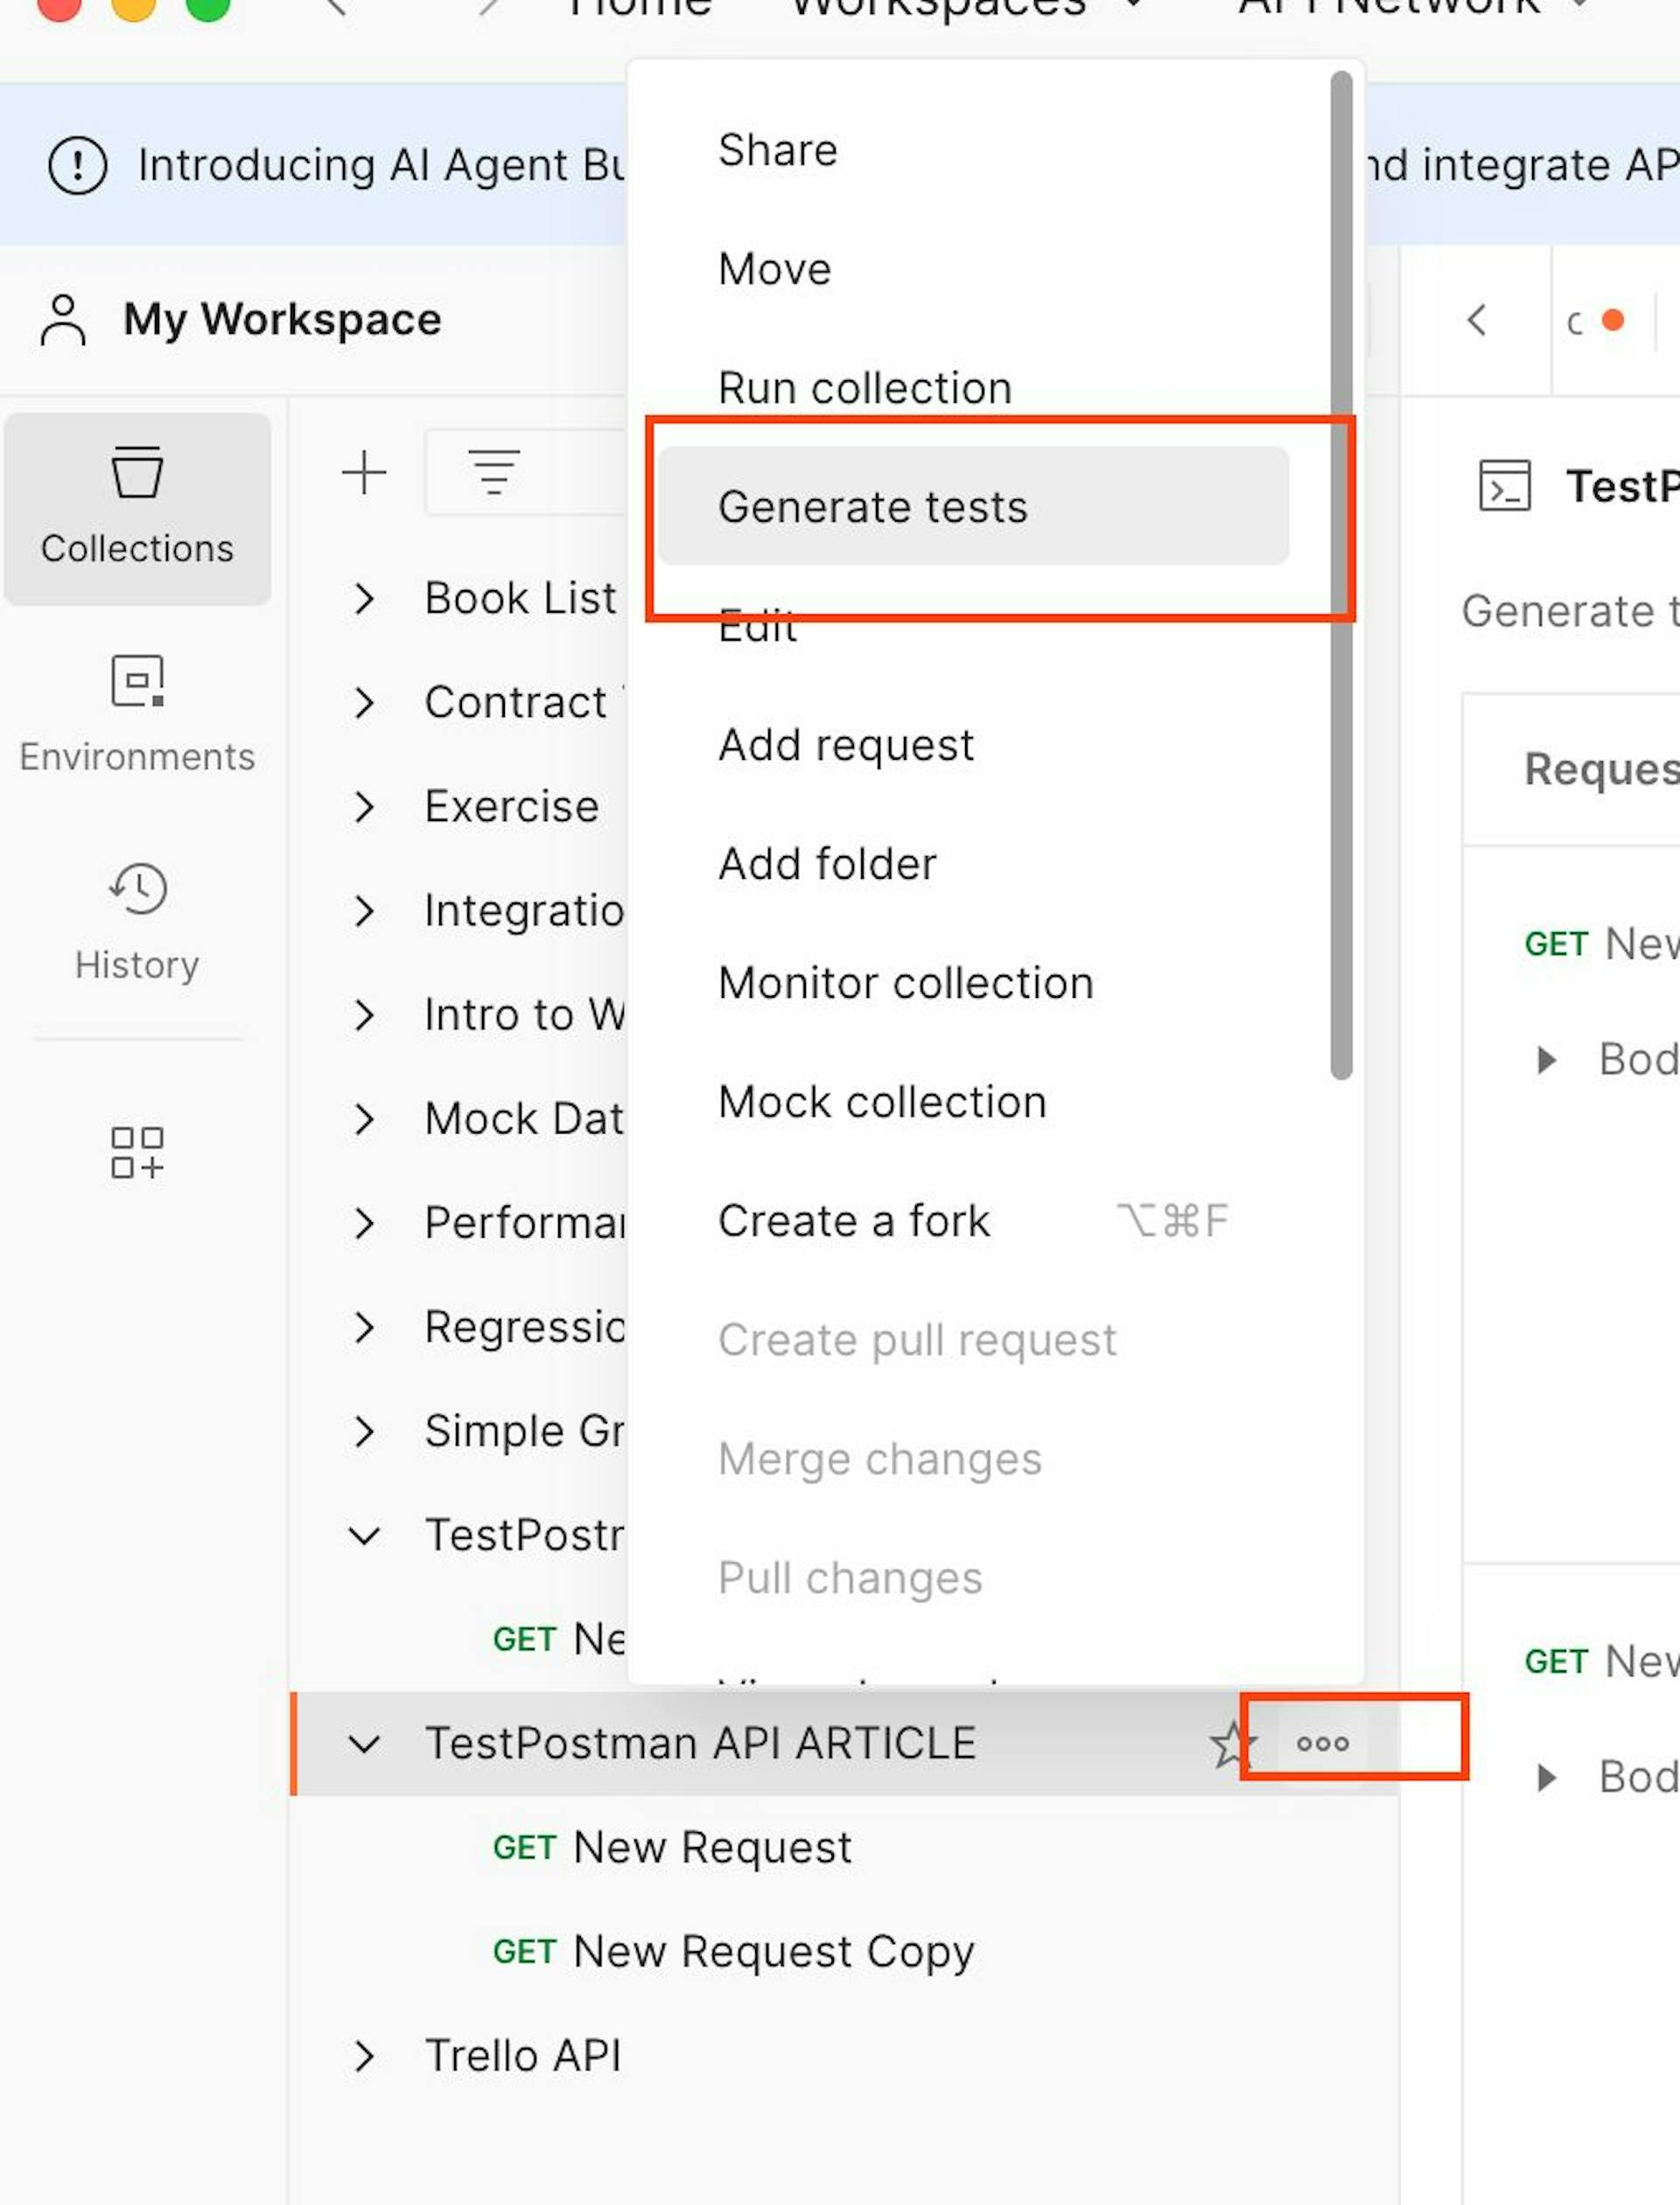The width and height of the screenshot is (1680, 2205).
Task: Click the filter/sort icon in collections
Action: tap(494, 471)
